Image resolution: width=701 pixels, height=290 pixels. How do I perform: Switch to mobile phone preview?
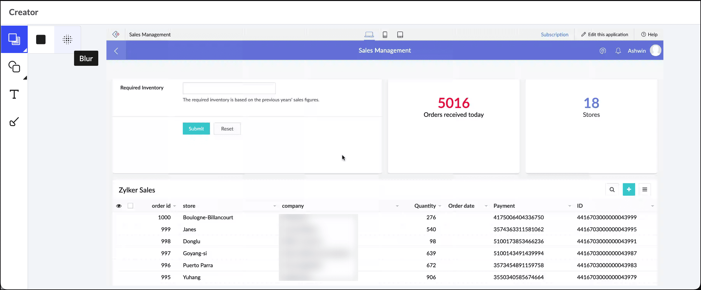[x=385, y=35]
